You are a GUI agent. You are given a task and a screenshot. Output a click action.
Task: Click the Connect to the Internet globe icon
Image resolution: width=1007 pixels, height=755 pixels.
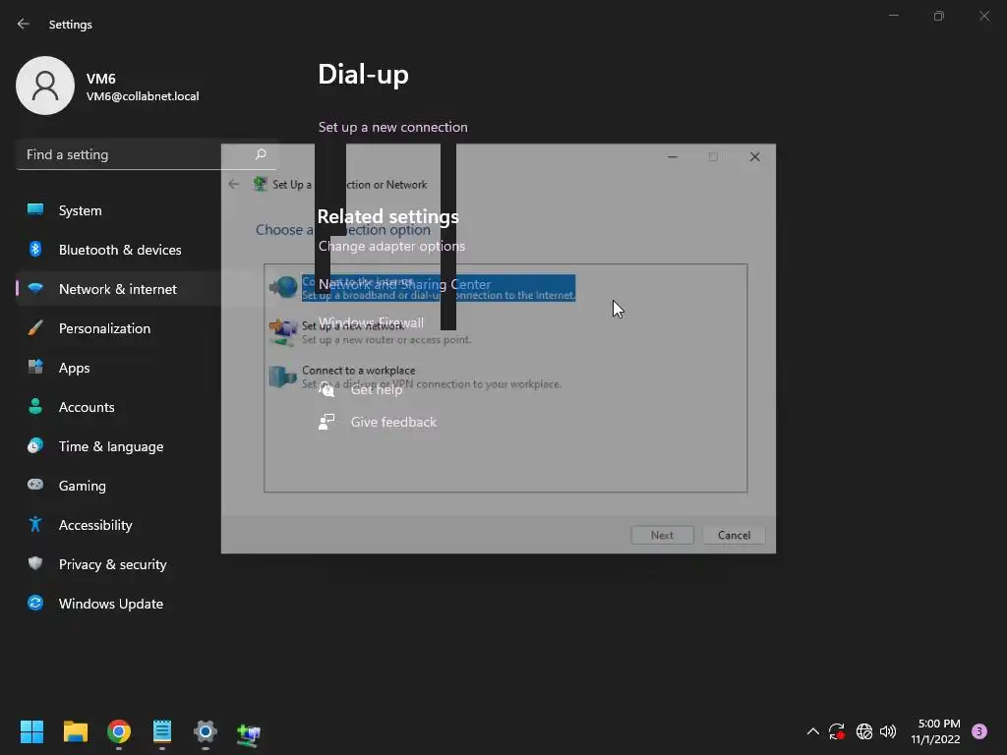click(283, 288)
